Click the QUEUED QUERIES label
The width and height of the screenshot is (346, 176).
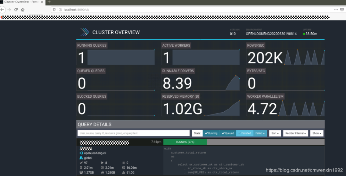[x=91, y=71]
